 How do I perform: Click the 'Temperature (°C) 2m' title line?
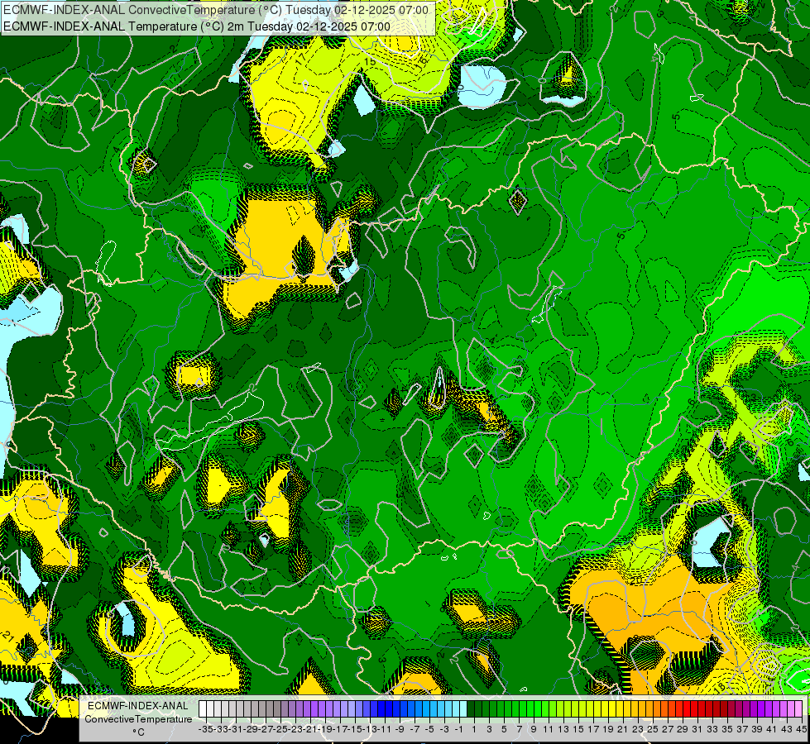pyautogui.click(x=197, y=26)
